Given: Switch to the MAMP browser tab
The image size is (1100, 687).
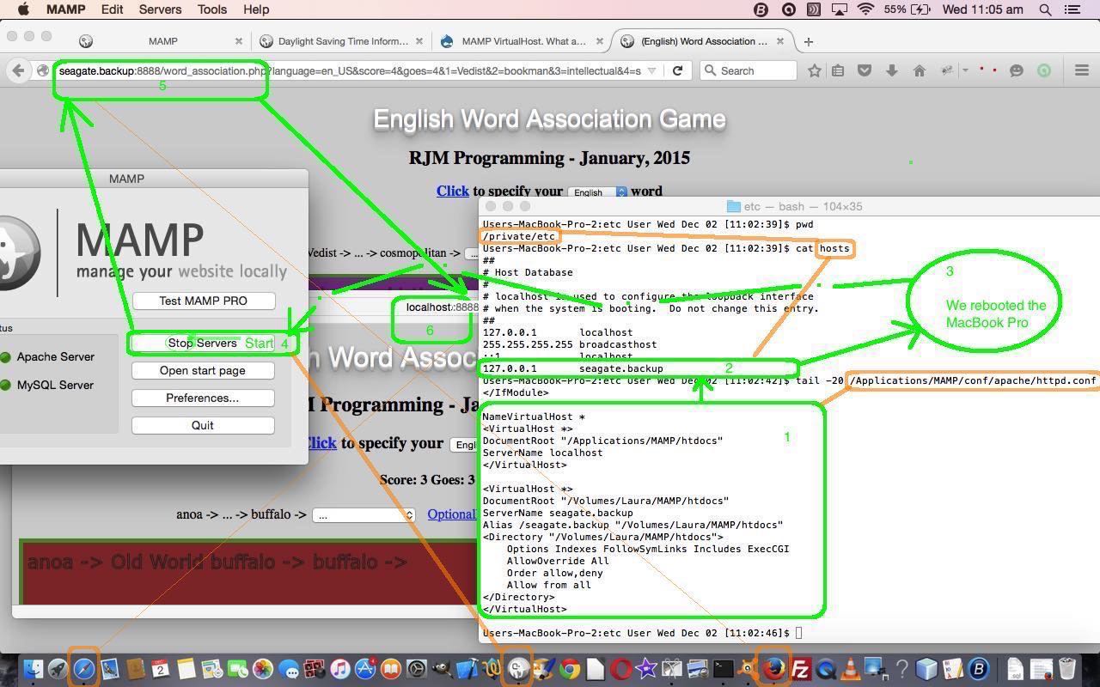Looking at the screenshot, I should (x=162, y=41).
